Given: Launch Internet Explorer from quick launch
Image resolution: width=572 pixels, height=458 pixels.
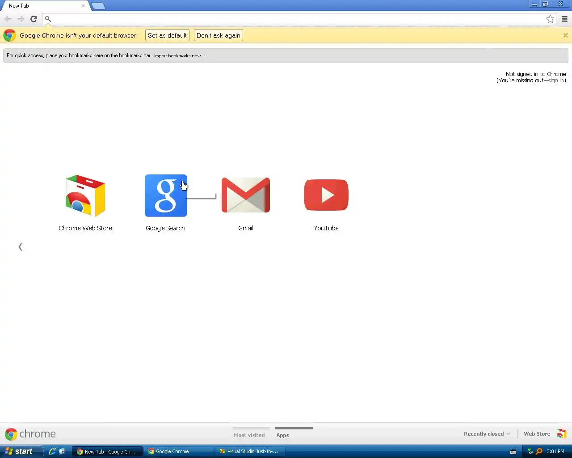Looking at the screenshot, I should [52, 451].
